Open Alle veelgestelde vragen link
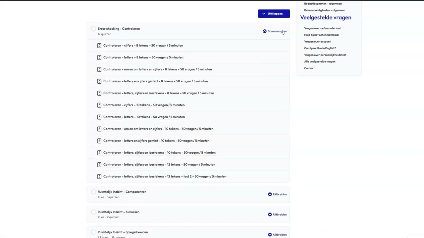The width and height of the screenshot is (424, 238). tap(320, 61)
